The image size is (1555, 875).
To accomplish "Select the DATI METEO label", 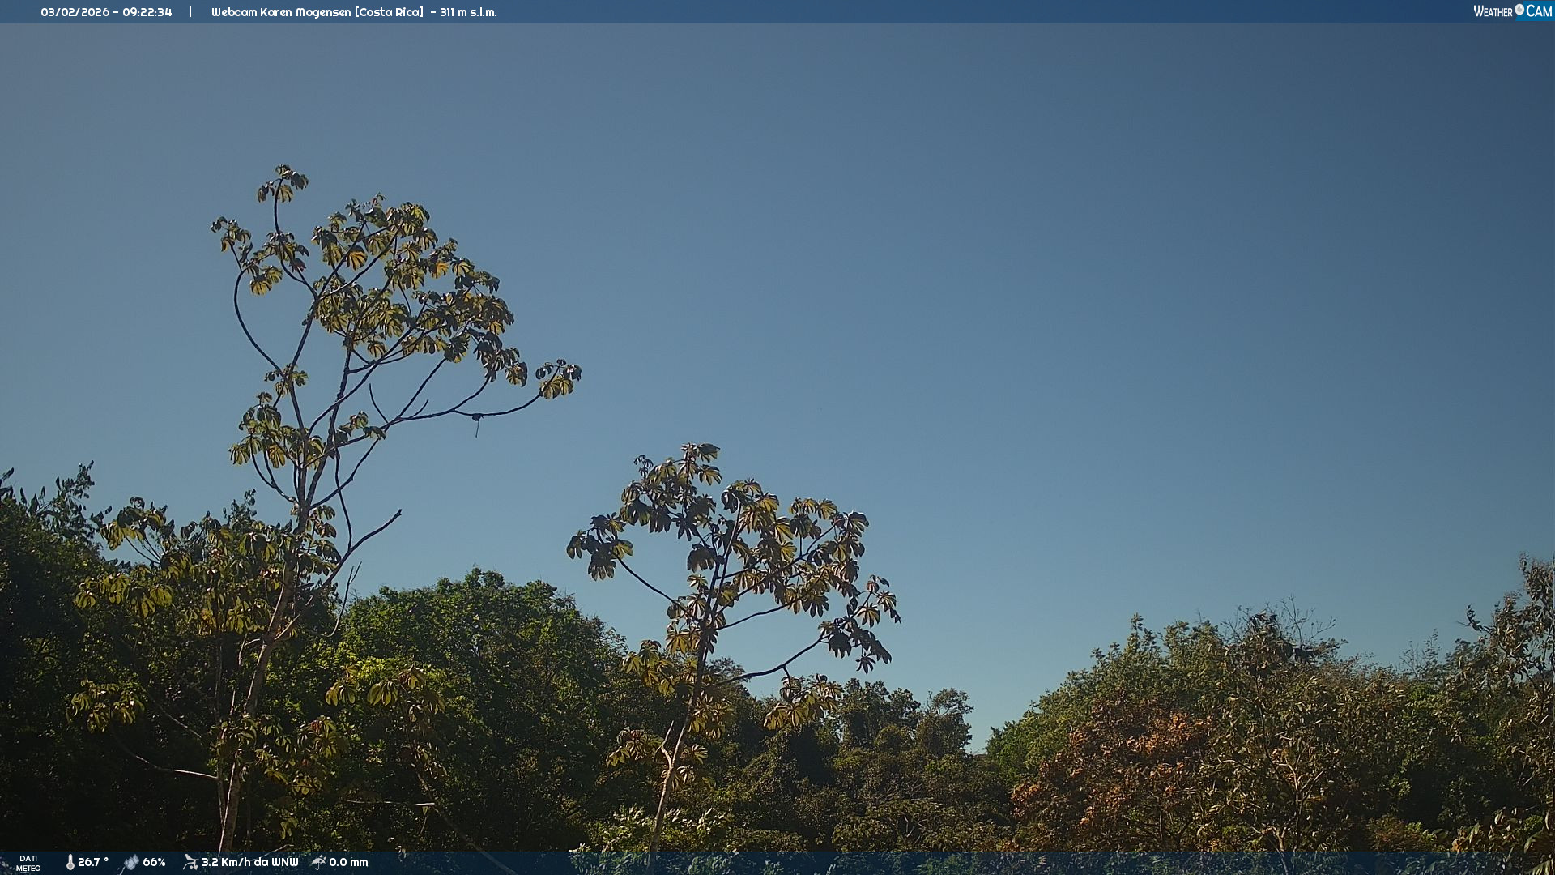I will (x=28, y=863).
